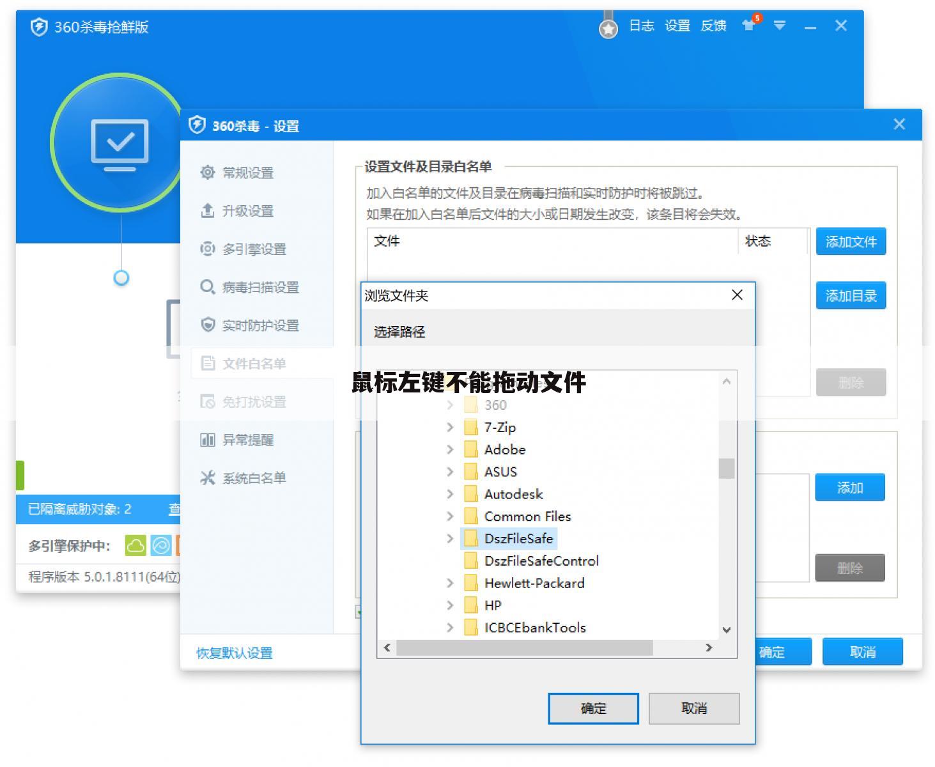Click the horizontal scrollbar right arrow
The image size is (935, 767).
[709, 647]
